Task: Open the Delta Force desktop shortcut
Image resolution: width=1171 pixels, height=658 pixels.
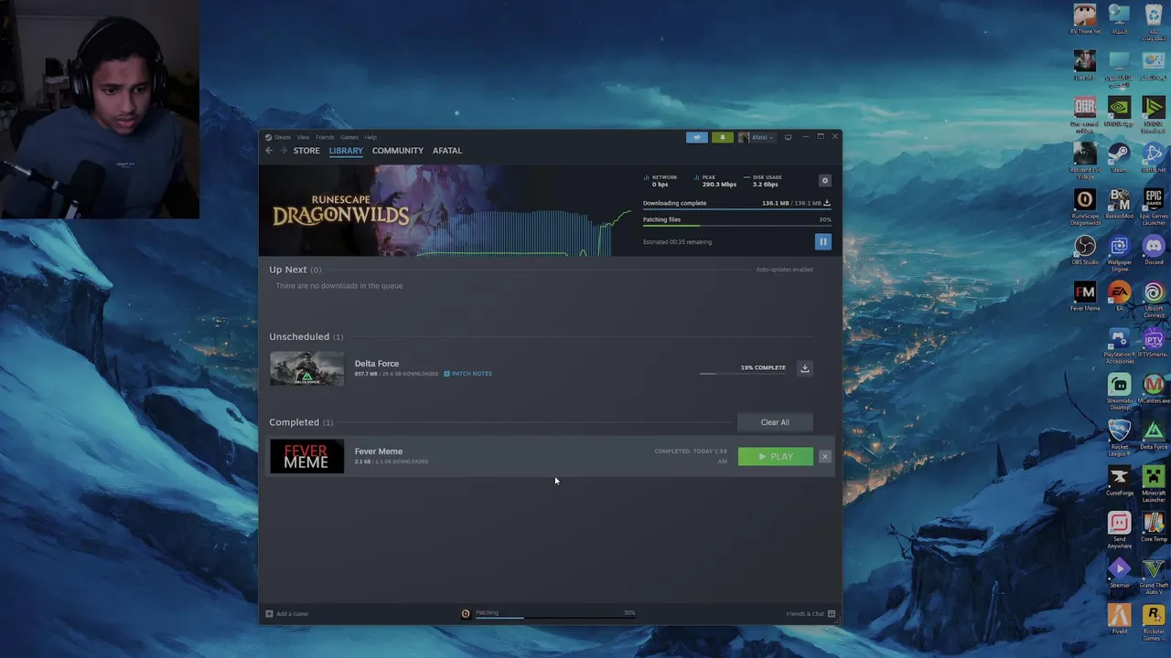Action: coord(1154,434)
